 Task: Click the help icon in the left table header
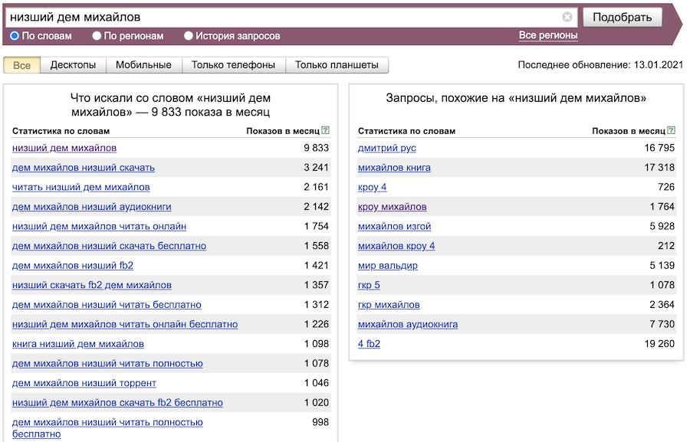[326, 131]
